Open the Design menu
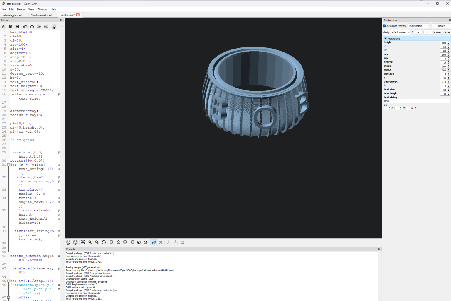Image resolution: width=451 pixels, height=301 pixels. point(21,9)
